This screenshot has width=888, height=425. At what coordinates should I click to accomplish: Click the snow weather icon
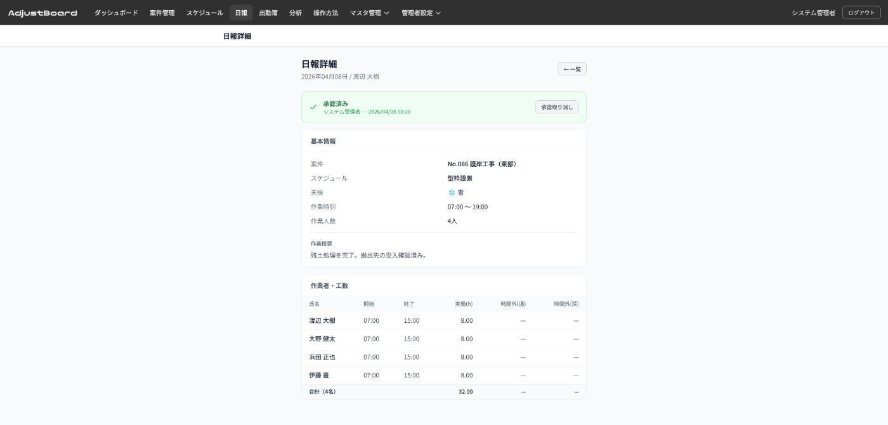point(452,193)
